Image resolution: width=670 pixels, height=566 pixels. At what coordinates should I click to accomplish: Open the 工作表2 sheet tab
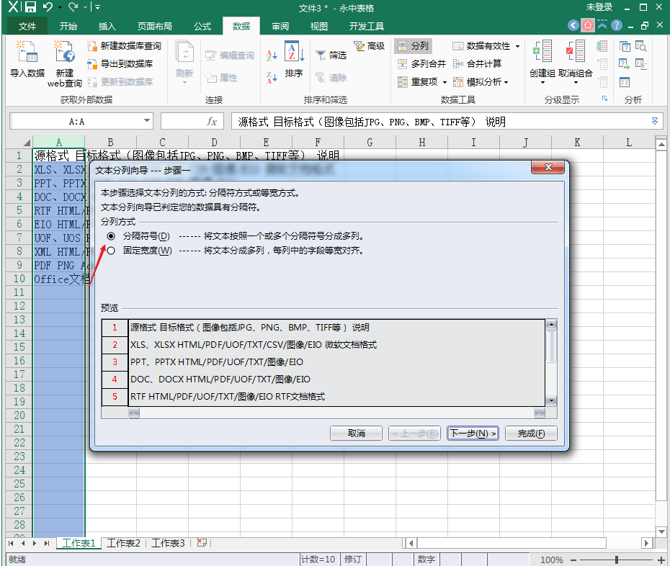point(123,543)
